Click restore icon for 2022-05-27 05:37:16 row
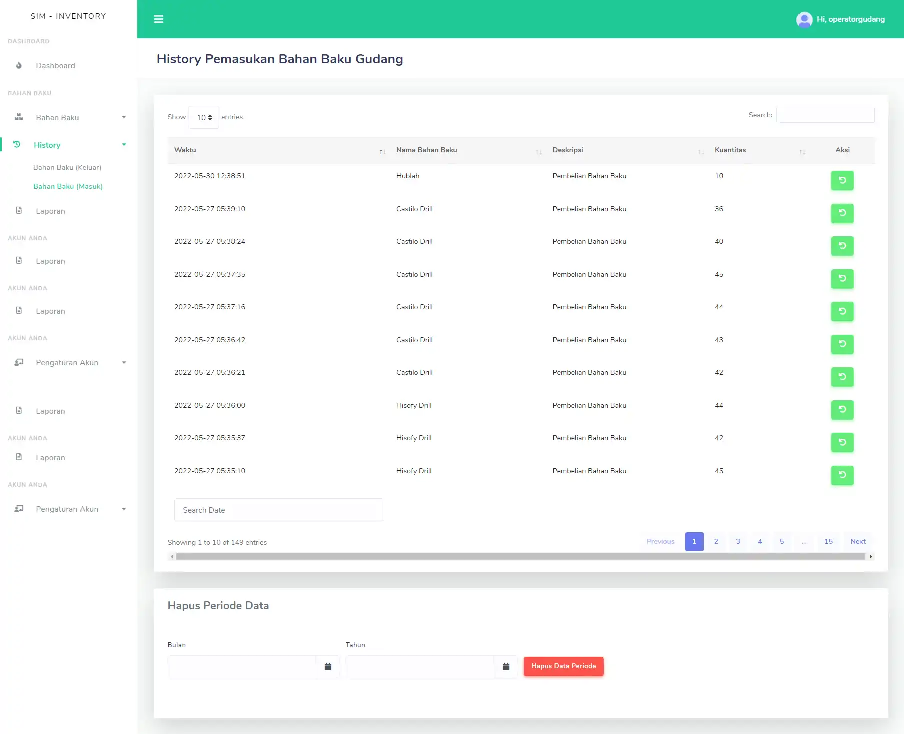Viewport: 904px width, 734px height. 842,311
